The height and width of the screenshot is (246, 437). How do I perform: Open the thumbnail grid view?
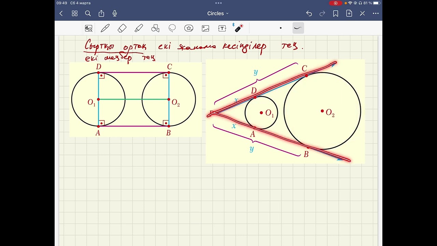coord(74,13)
